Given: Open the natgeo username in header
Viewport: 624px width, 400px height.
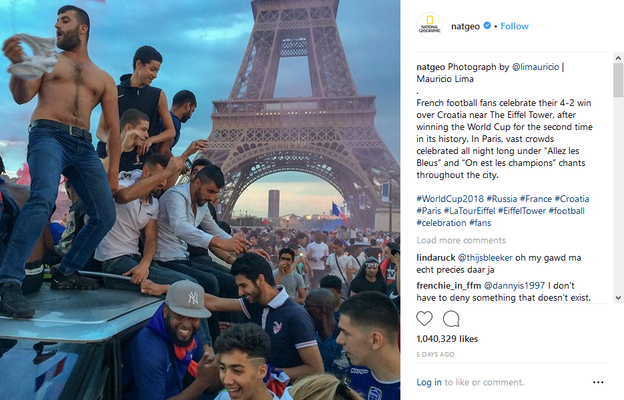Looking at the screenshot, I should [x=465, y=26].
